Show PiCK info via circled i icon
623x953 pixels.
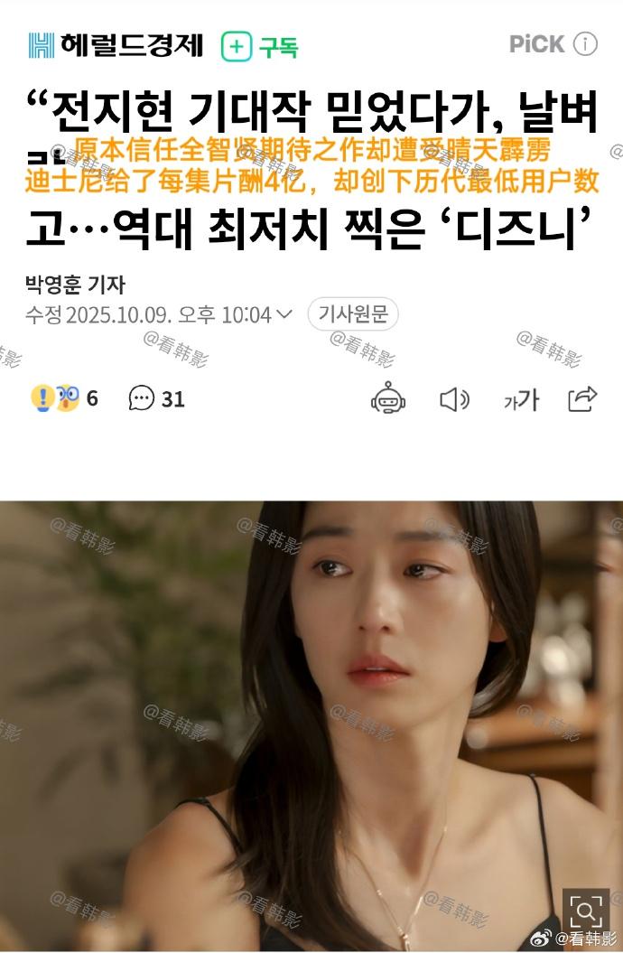point(585,43)
